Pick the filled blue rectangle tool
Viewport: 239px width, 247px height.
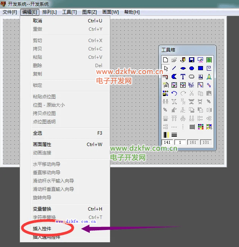[x=200, y=68]
